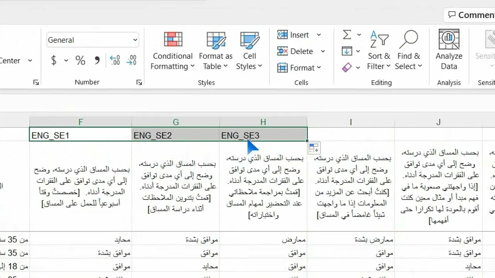Viewport: 495px width, 278px height.
Task: Select column F cell reading محايد
Action: [x=80, y=239]
